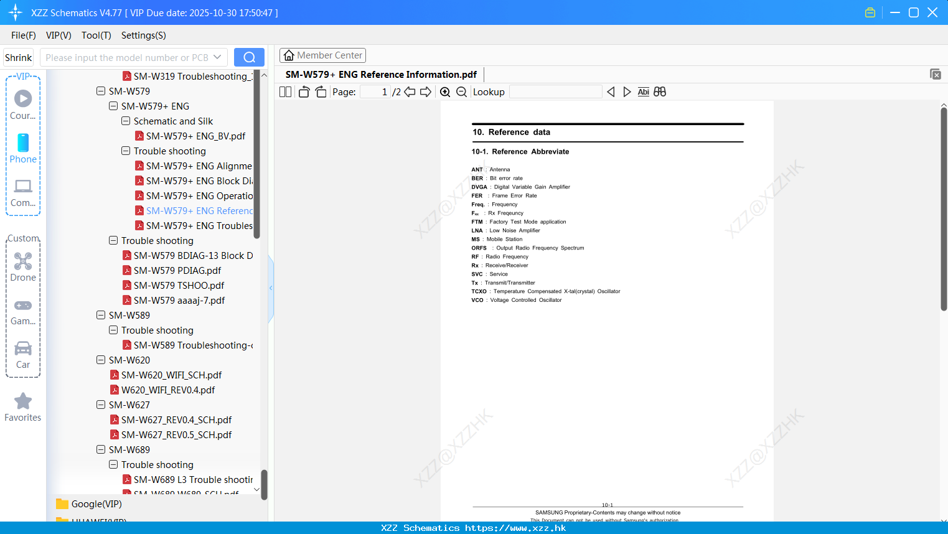Close the document tab panel icon

[x=935, y=74]
